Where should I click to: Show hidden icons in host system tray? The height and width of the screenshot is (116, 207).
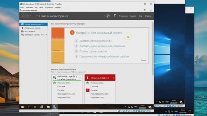pos(166,111)
